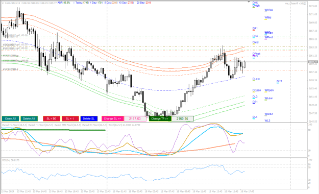Click the SL + 1 button
The image size is (319, 194).
click(70, 118)
